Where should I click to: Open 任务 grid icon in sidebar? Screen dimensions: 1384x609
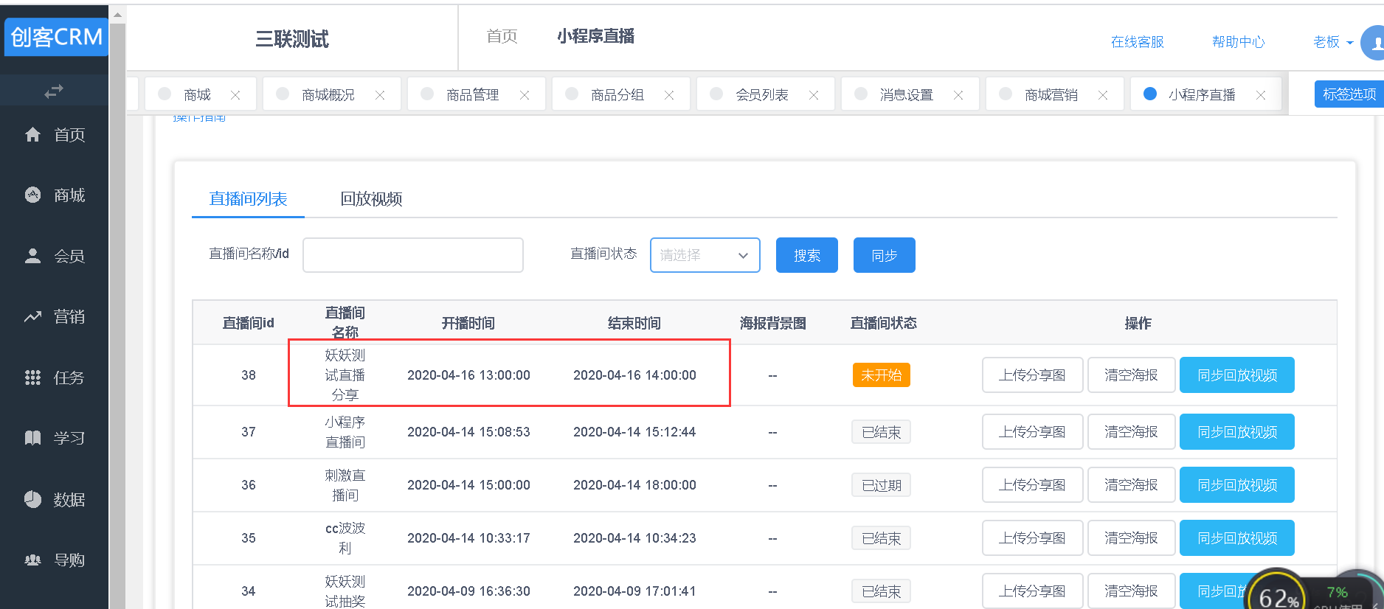coord(32,377)
